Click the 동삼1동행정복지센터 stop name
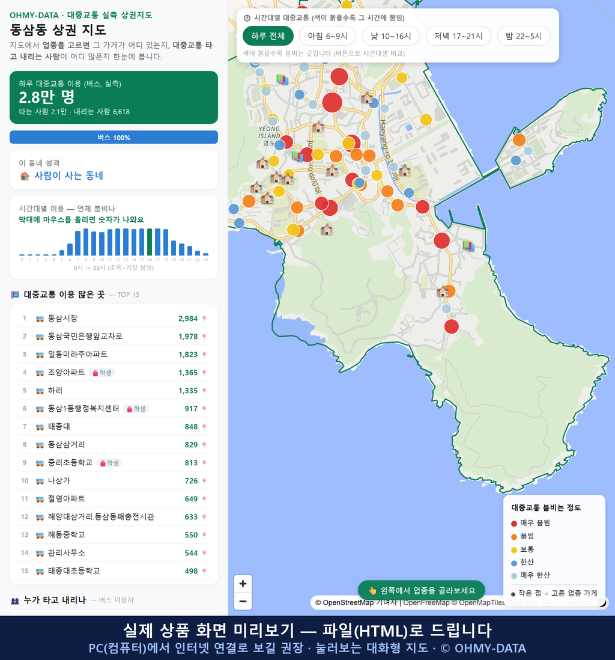The height and width of the screenshot is (660, 615). (x=83, y=409)
